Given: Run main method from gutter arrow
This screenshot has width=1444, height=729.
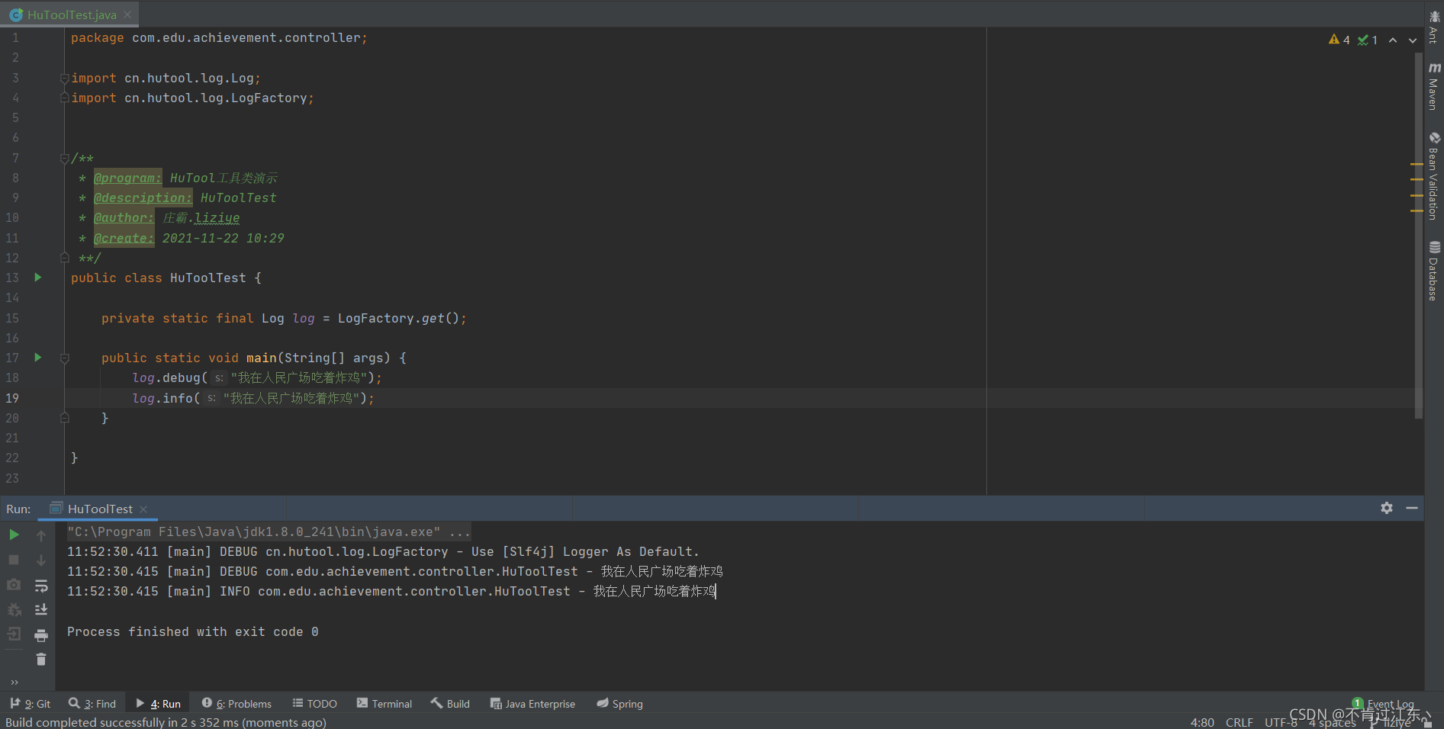Looking at the screenshot, I should pyautogui.click(x=38, y=358).
